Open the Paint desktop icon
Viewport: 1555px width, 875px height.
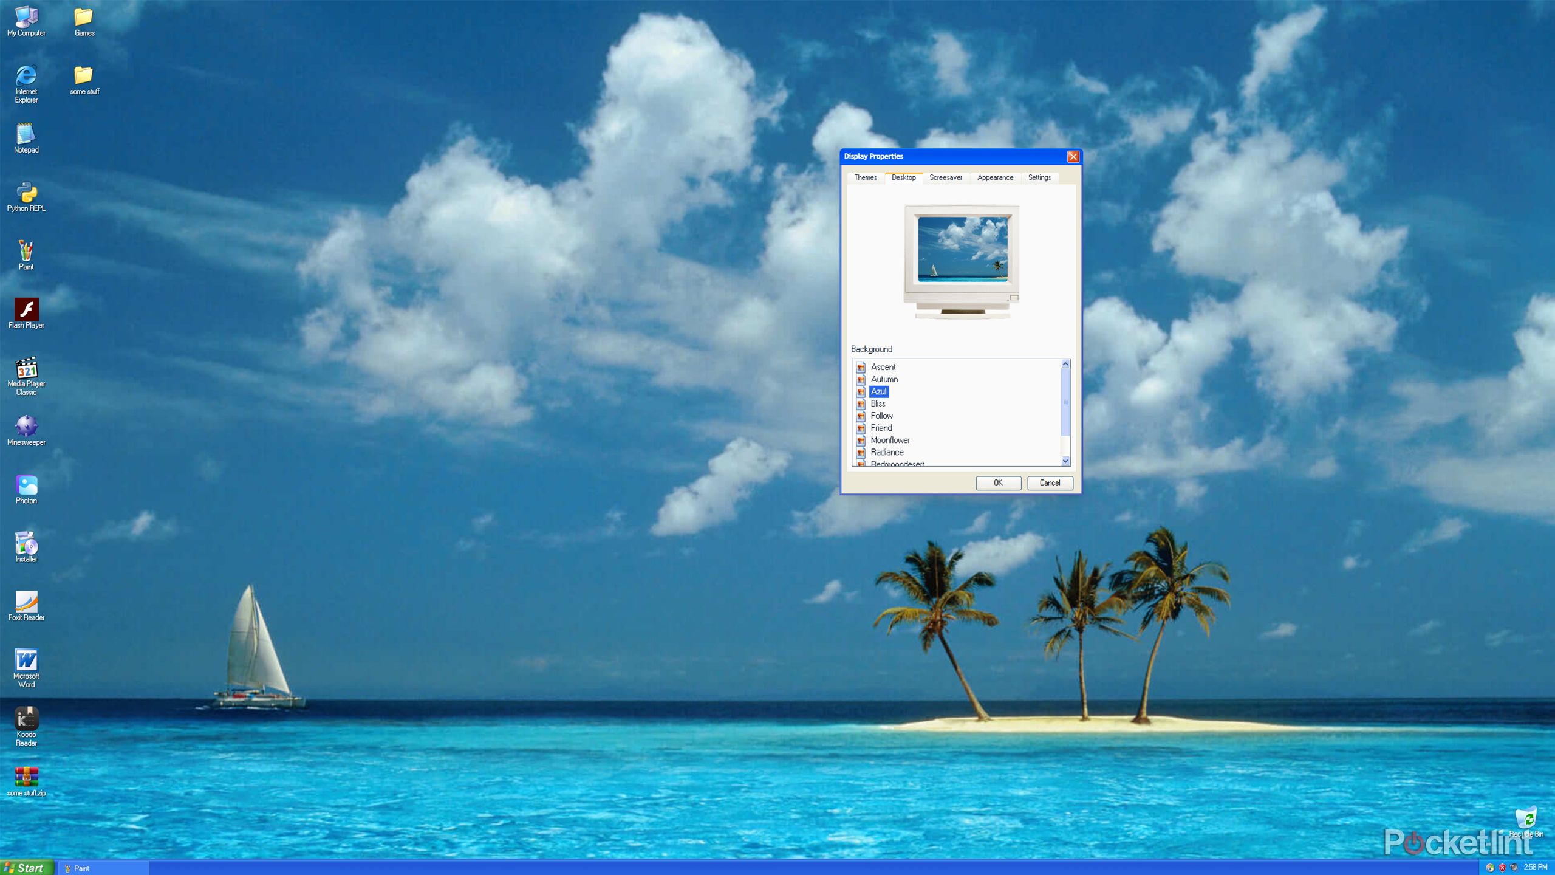click(26, 255)
